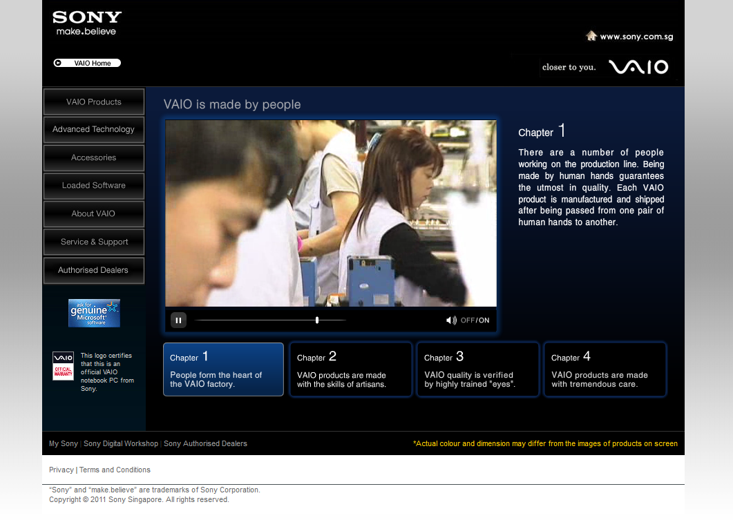Open the Sony Digital Workshop link

tap(121, 443)
